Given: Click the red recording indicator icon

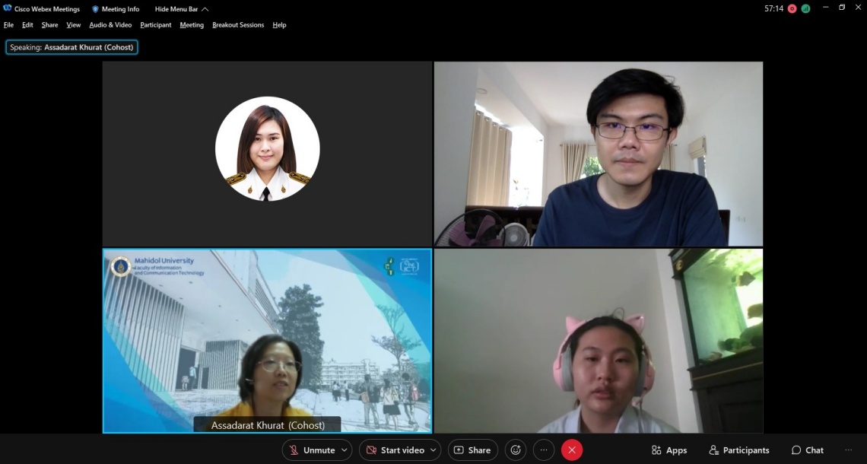Looking at the screenshot, I should [x=792, y=8].
